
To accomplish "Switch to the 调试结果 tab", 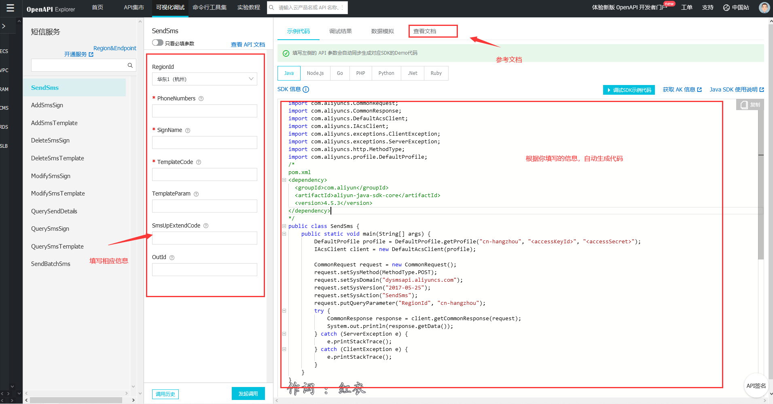I will tap(341, 31).
